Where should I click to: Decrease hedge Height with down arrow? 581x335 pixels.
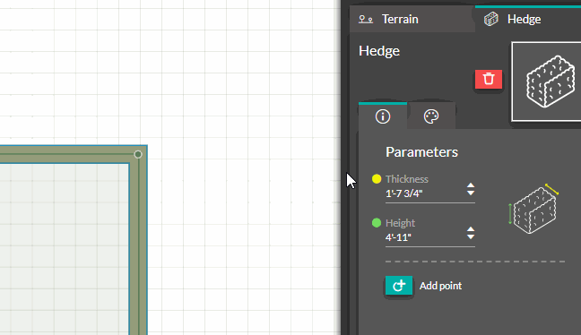(x=471, y=236)
